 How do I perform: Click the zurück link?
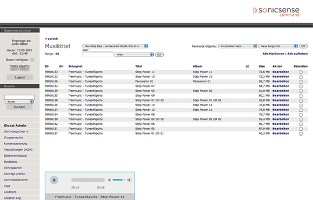51,39
